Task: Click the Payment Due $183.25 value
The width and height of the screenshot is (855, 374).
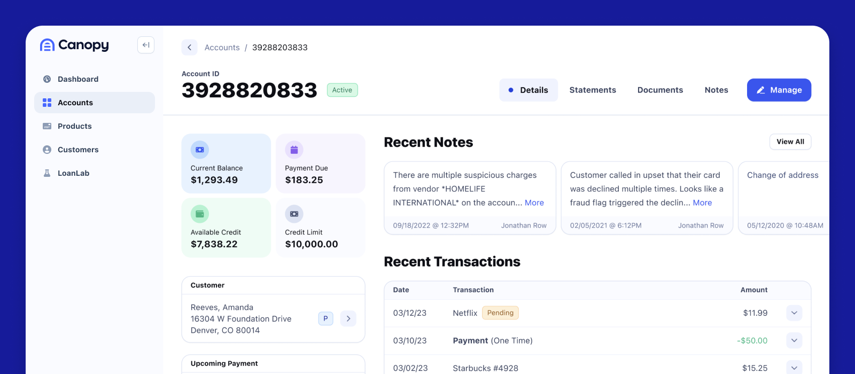Action: pyautogui.click(x=304, y=180)
